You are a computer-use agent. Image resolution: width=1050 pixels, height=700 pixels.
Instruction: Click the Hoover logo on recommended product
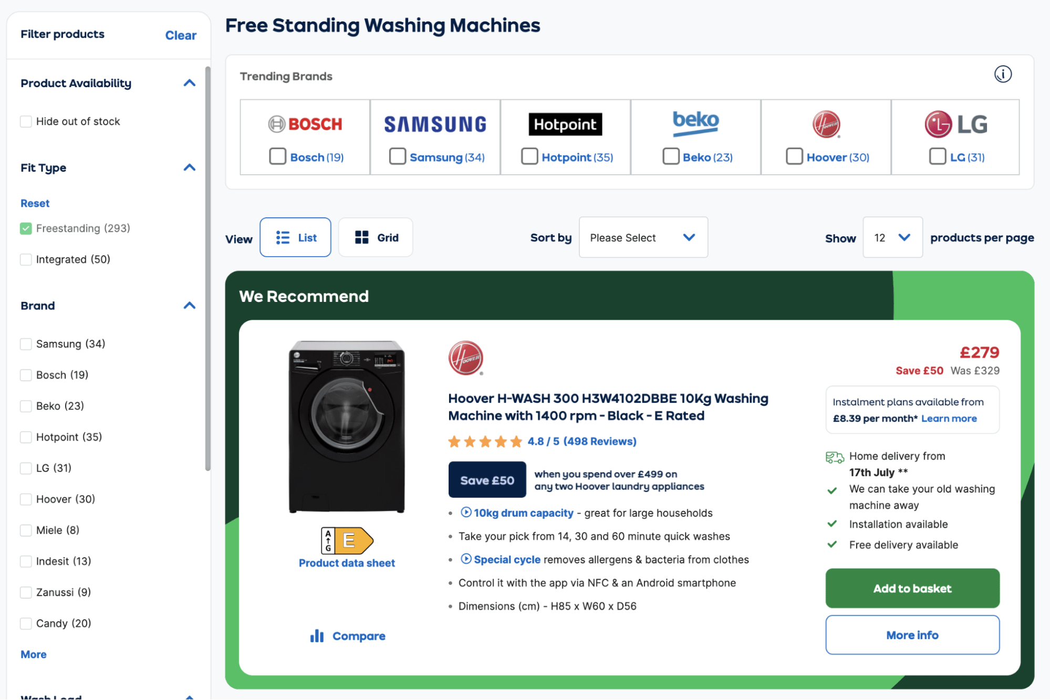(465, 358)
